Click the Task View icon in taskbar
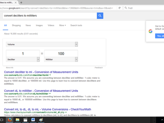The image size is (164, 123). tap(2, 120)
